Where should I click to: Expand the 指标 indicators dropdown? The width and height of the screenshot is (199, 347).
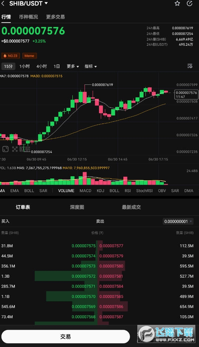(90, 66)
